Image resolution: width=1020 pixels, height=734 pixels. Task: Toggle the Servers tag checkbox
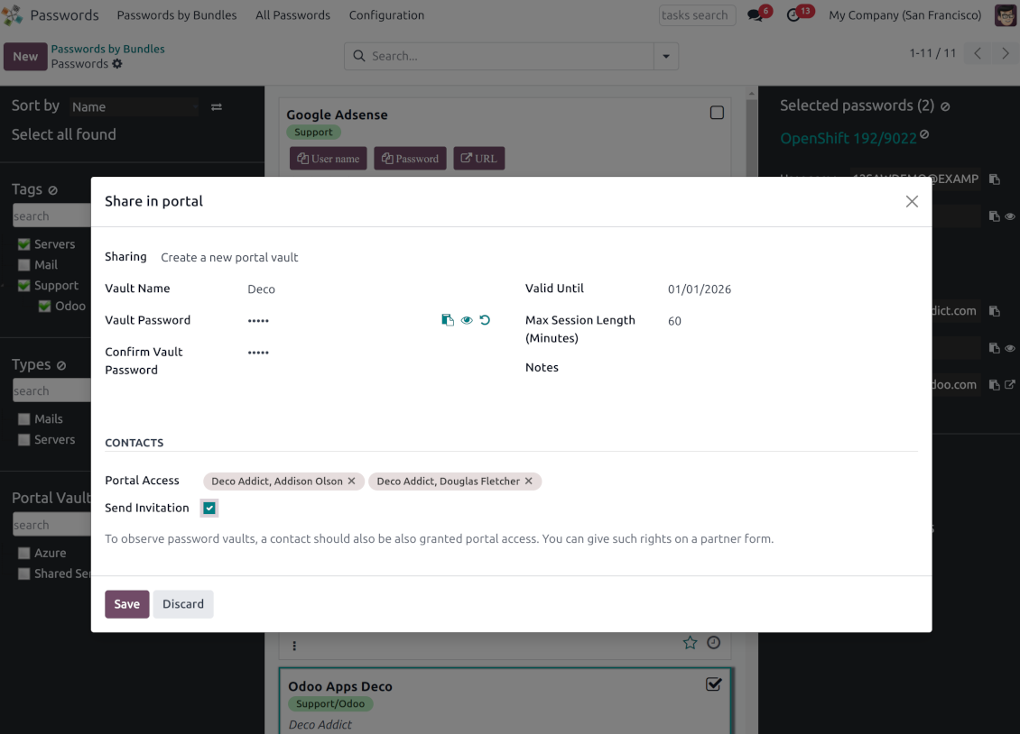tap(24, 244)
